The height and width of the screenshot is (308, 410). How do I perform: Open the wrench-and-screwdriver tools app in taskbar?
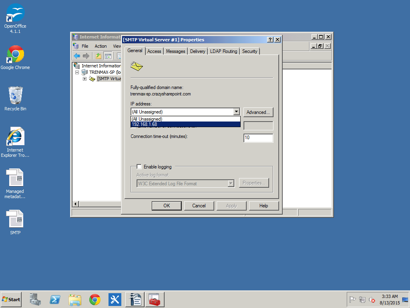[115, 299]
